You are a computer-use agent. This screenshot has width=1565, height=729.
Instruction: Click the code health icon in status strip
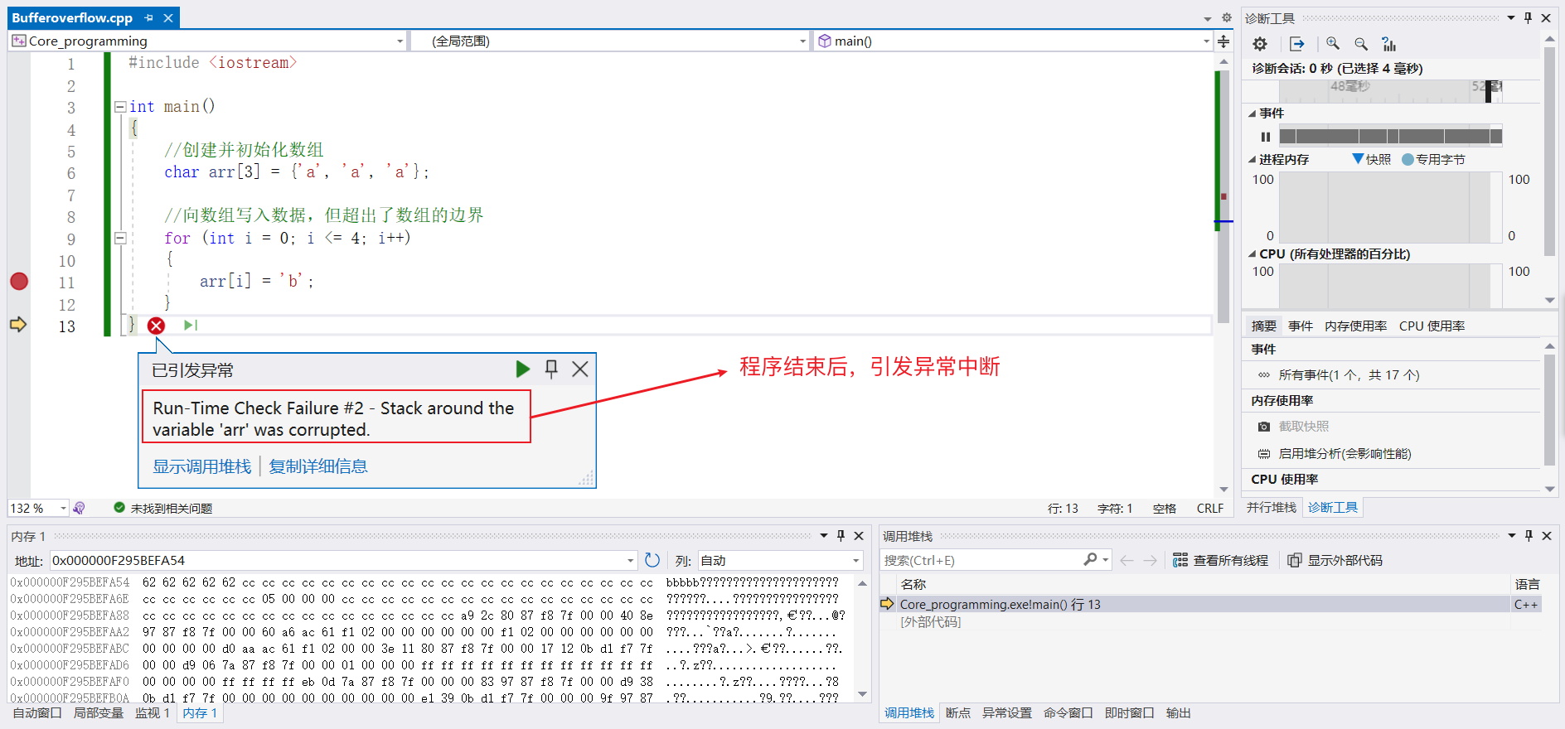pos(79,508)
